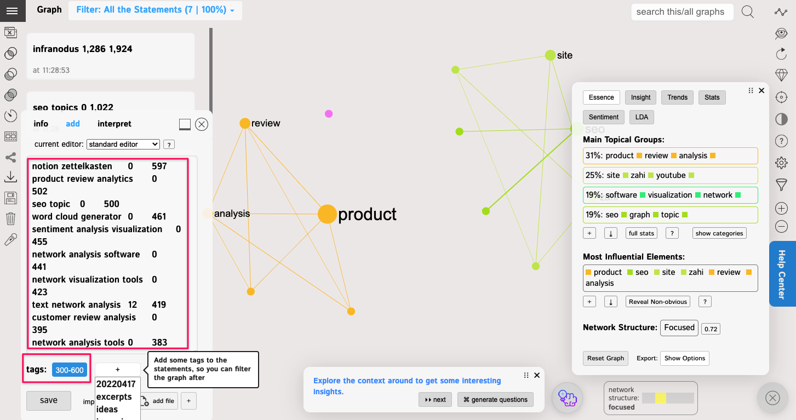
Task: Click the 300-600 tag
Action: 70,370
